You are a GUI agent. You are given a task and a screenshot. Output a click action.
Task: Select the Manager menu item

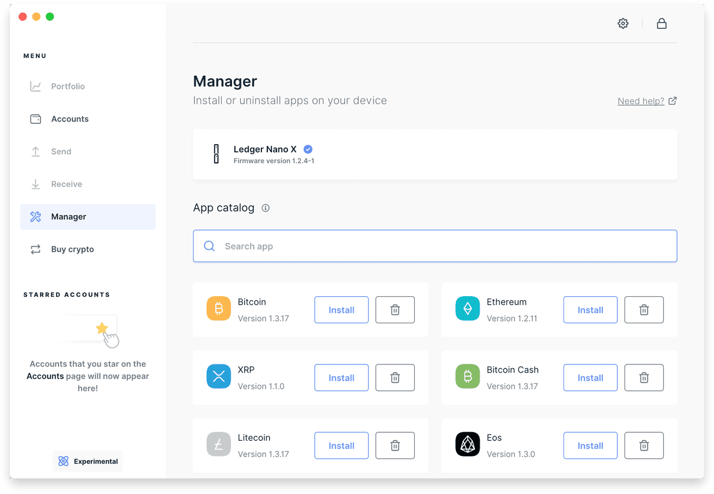tap(88, 217)
